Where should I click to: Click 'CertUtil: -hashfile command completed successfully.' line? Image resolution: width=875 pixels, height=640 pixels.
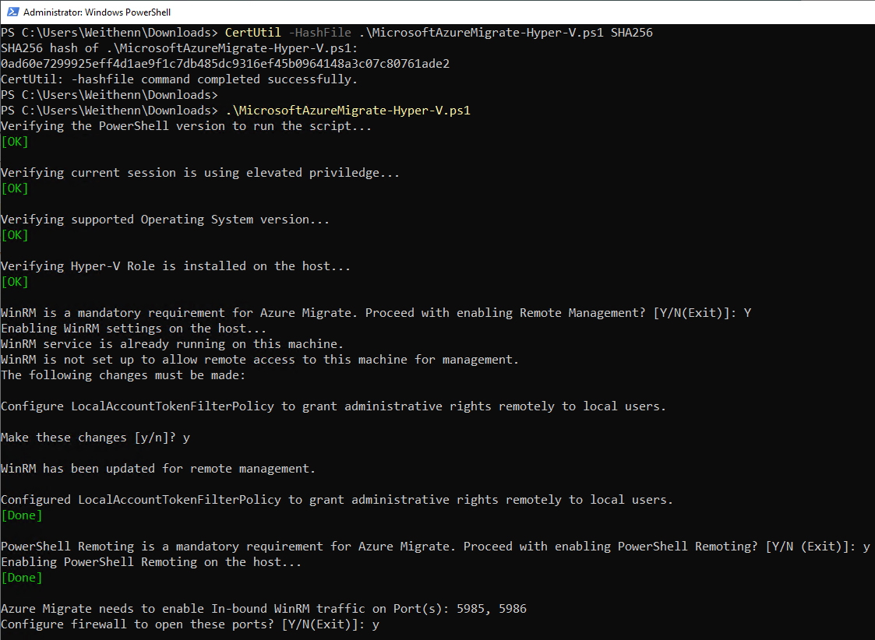point(179,79)
